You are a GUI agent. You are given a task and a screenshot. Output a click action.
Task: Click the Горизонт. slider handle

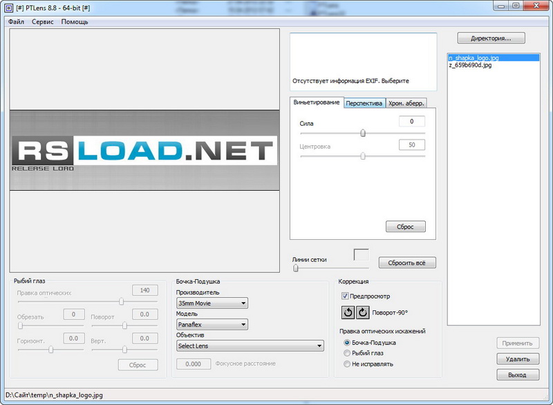51,350
